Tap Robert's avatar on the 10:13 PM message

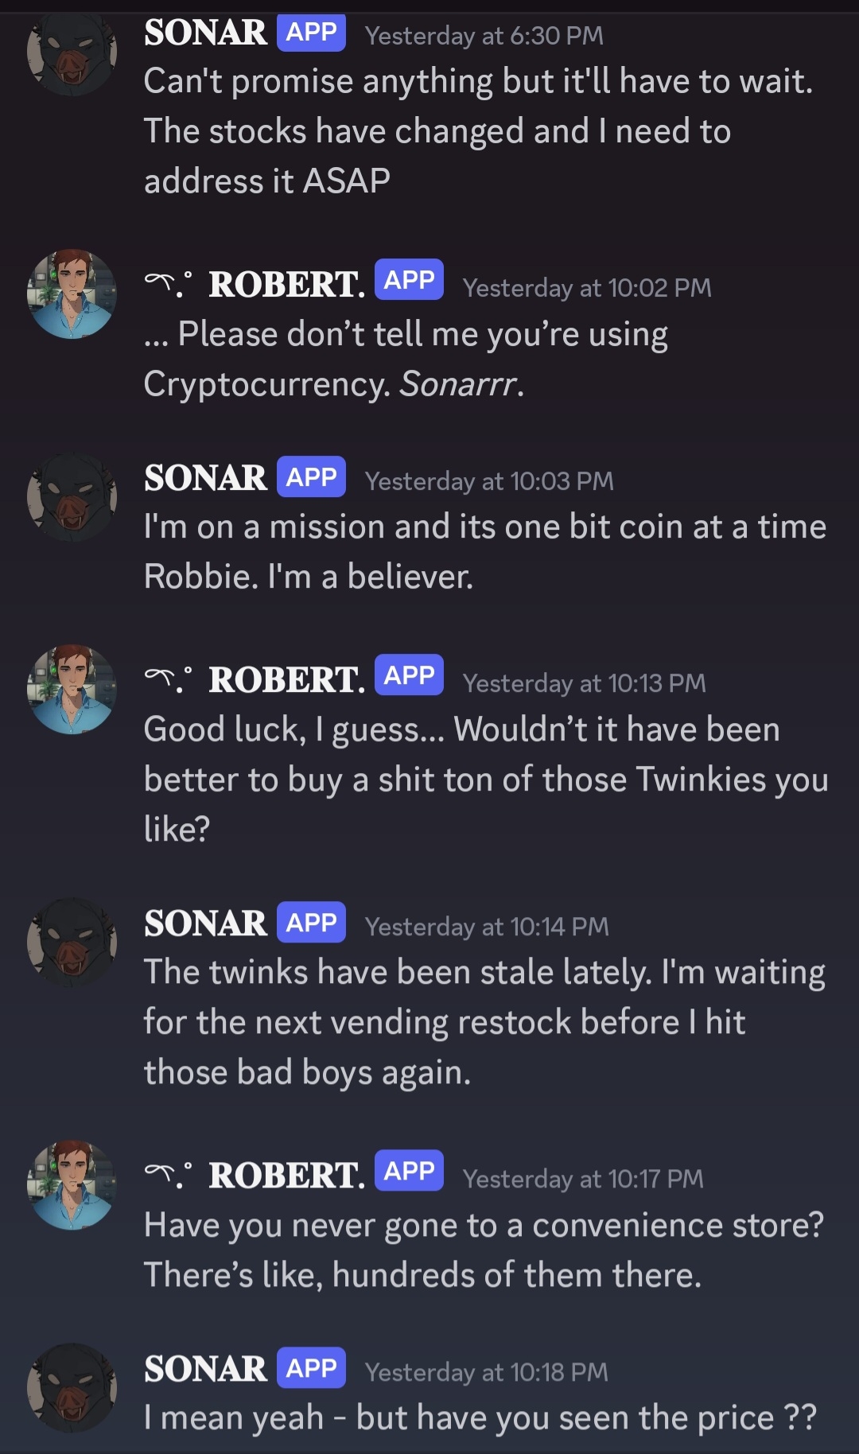[72, 690]
